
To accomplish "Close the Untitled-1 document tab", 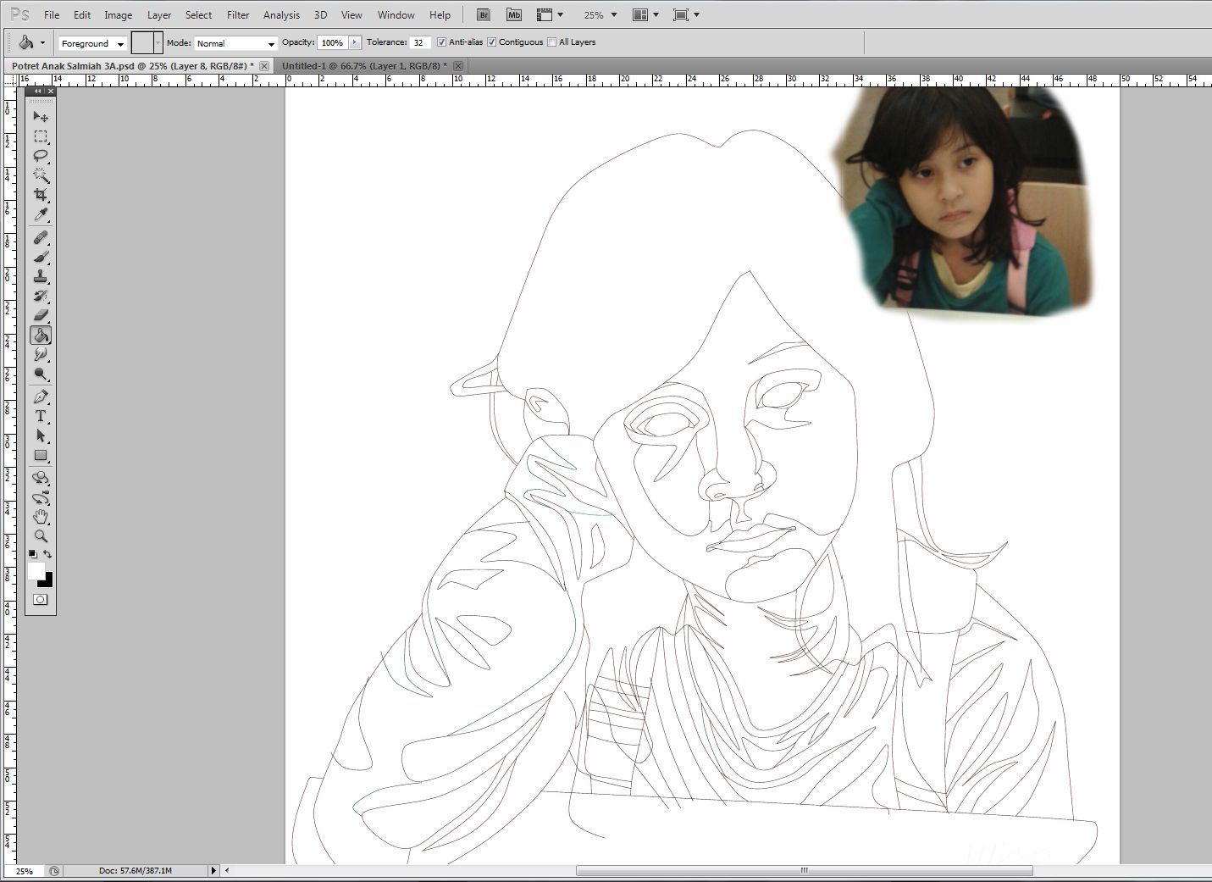I will coord(458,65).
